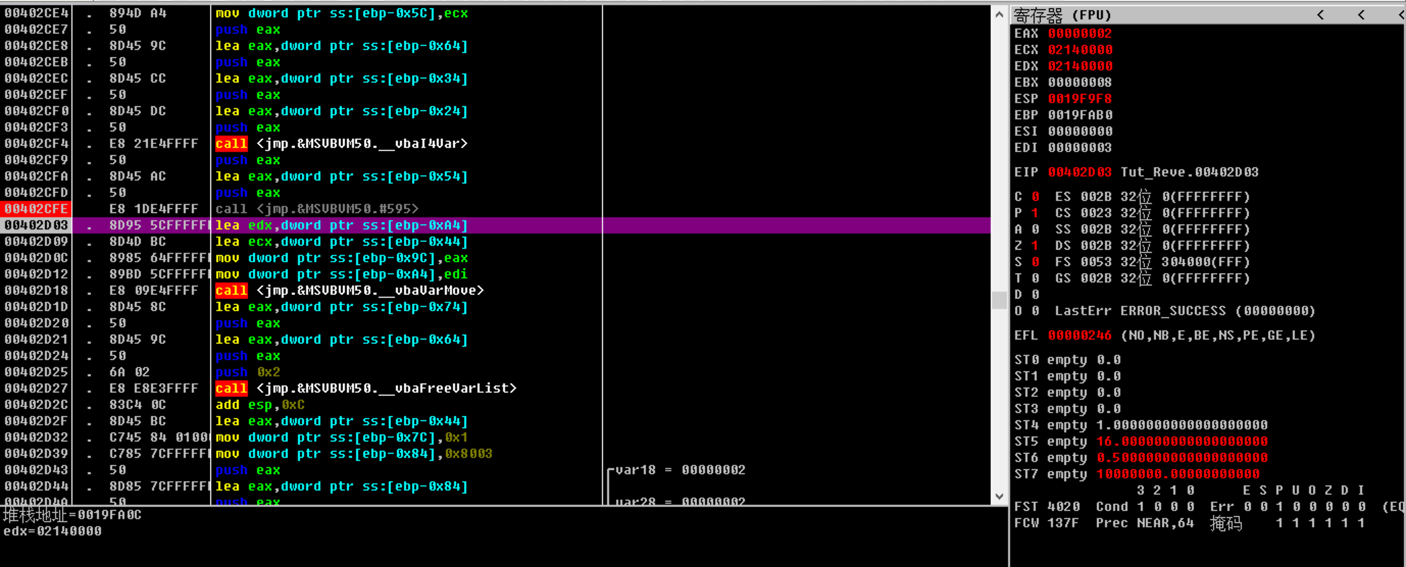Select mov [ebp-0x5C],ecx instruction

341,13
